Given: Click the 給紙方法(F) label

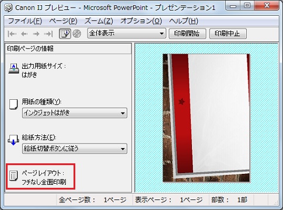Looking at the screenshot, I should (x=39, y=138).
